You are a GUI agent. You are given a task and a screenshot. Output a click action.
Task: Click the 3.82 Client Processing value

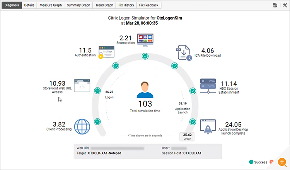[59, 124]
